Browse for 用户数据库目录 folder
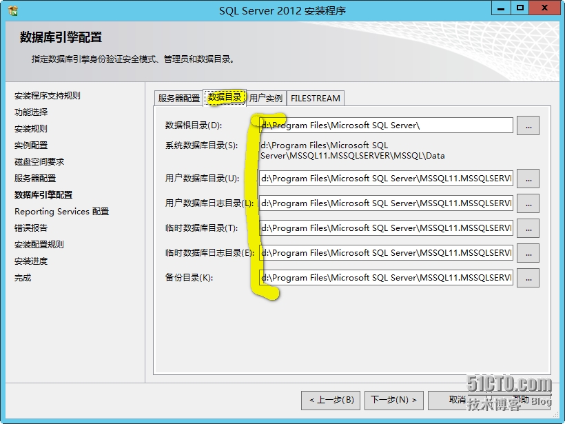This screenshot has height=424, width=565. click(x=528, y=179)
